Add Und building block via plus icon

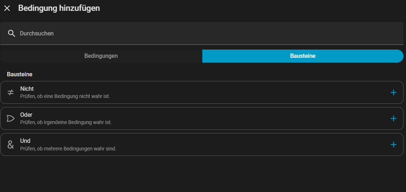pos(393,145)
